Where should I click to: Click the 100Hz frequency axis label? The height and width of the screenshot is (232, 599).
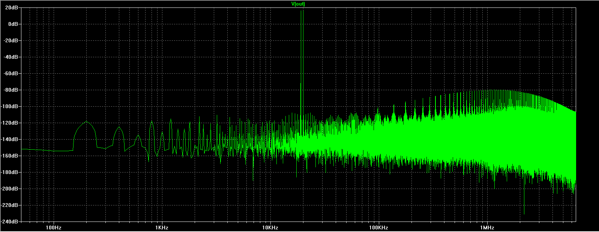point(53,228)
